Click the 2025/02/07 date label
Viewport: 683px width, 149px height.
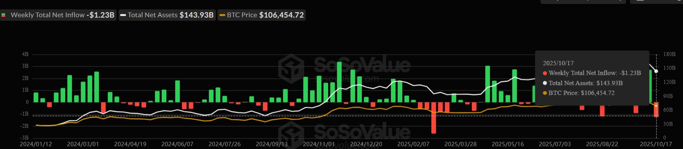(413, 144)
